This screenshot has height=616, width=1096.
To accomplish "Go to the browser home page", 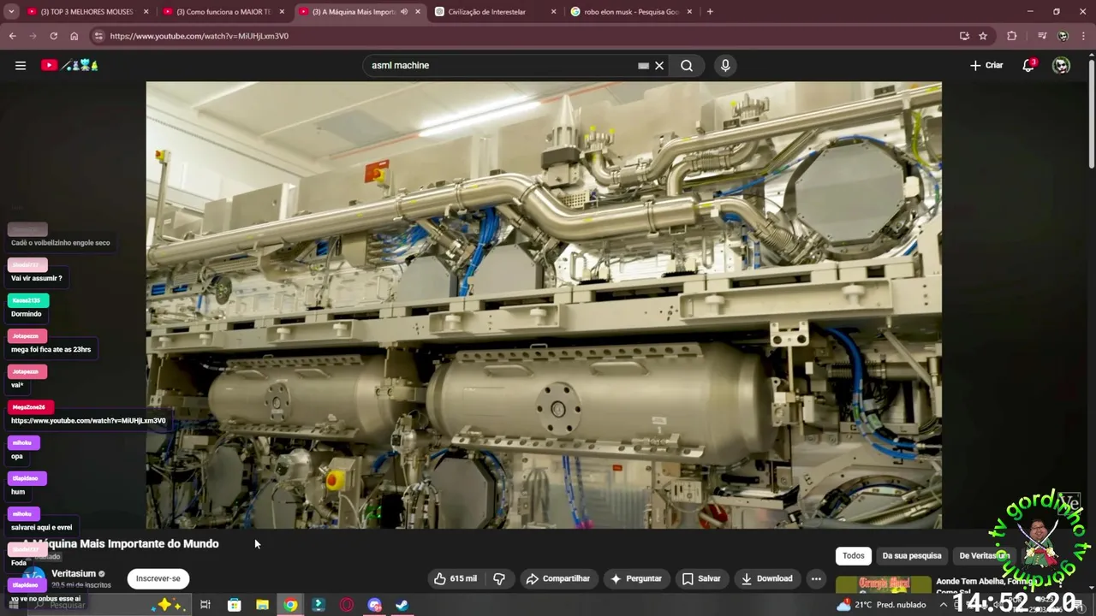I will (74, 36).
